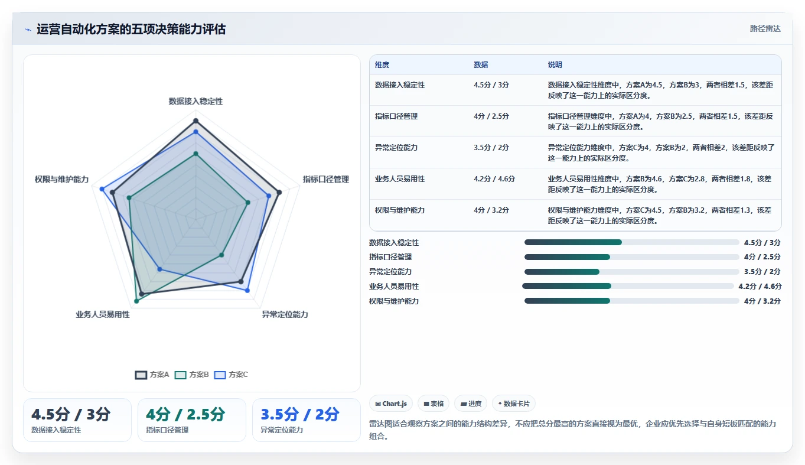
Task: Open the 3.5分 / 2分 data card
Action: click(x=307, y=420)
